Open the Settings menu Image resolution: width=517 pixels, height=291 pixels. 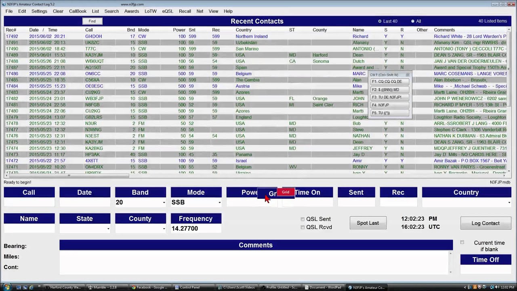pyautogui.click(x=39, y=11)
